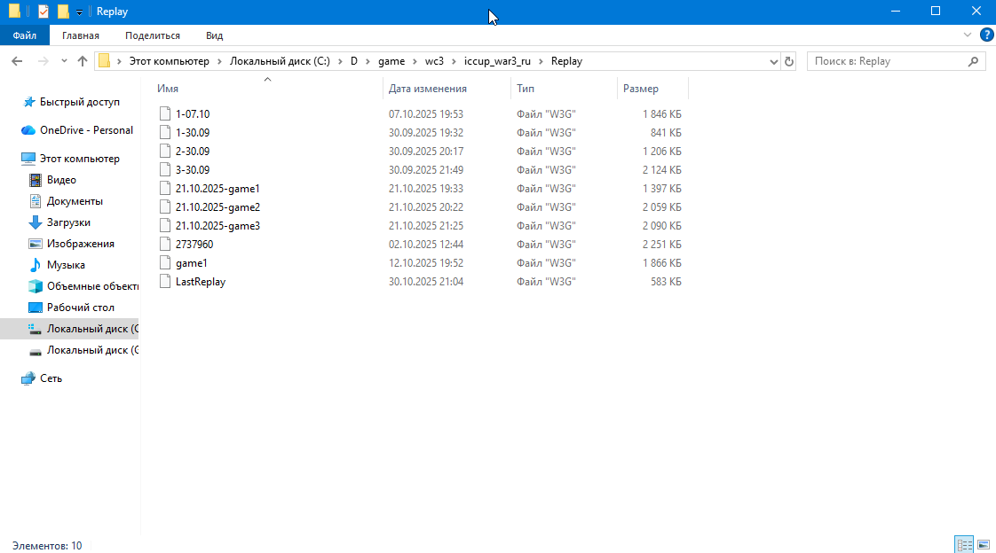Screen dimensions: 996x553
Task: Open the Customize Quick Access Toolbar dropdown
Action: coord(79,12)
